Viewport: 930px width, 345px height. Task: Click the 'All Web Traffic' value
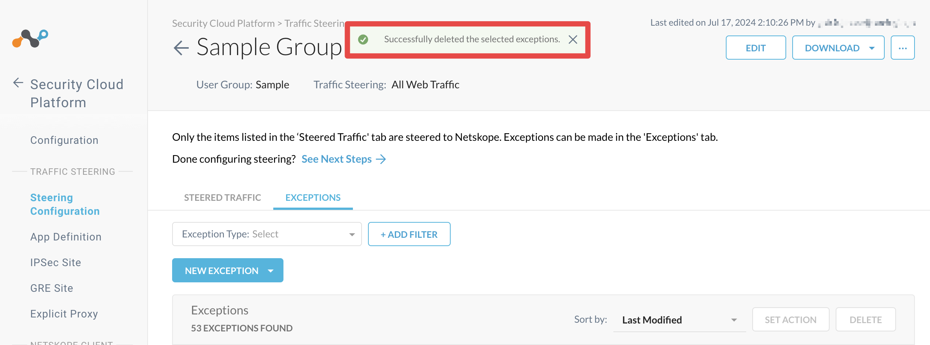(425, 85)
